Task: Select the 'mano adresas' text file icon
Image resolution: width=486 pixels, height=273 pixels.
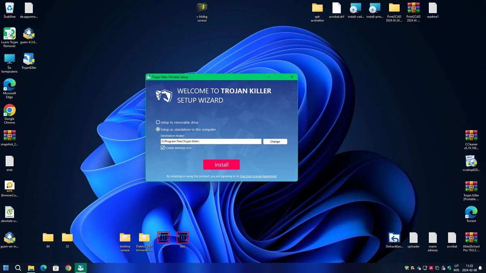Action: [433, 242]
